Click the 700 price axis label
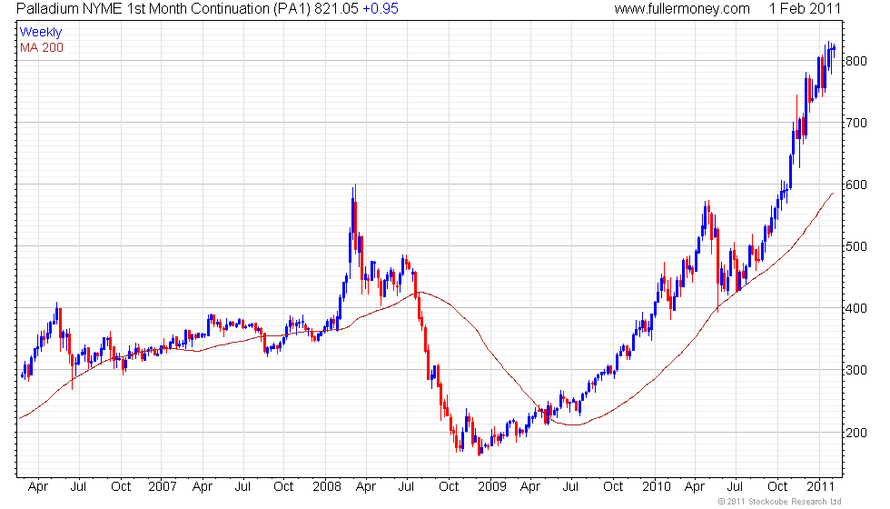This screenshot has height=509, width=890. [855, 123]
